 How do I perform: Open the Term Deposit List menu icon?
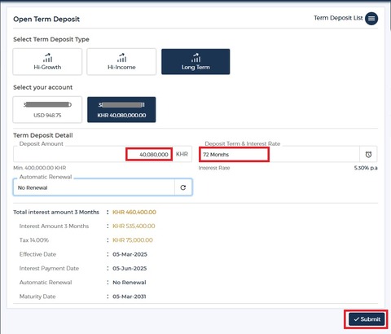pos(371,19)
